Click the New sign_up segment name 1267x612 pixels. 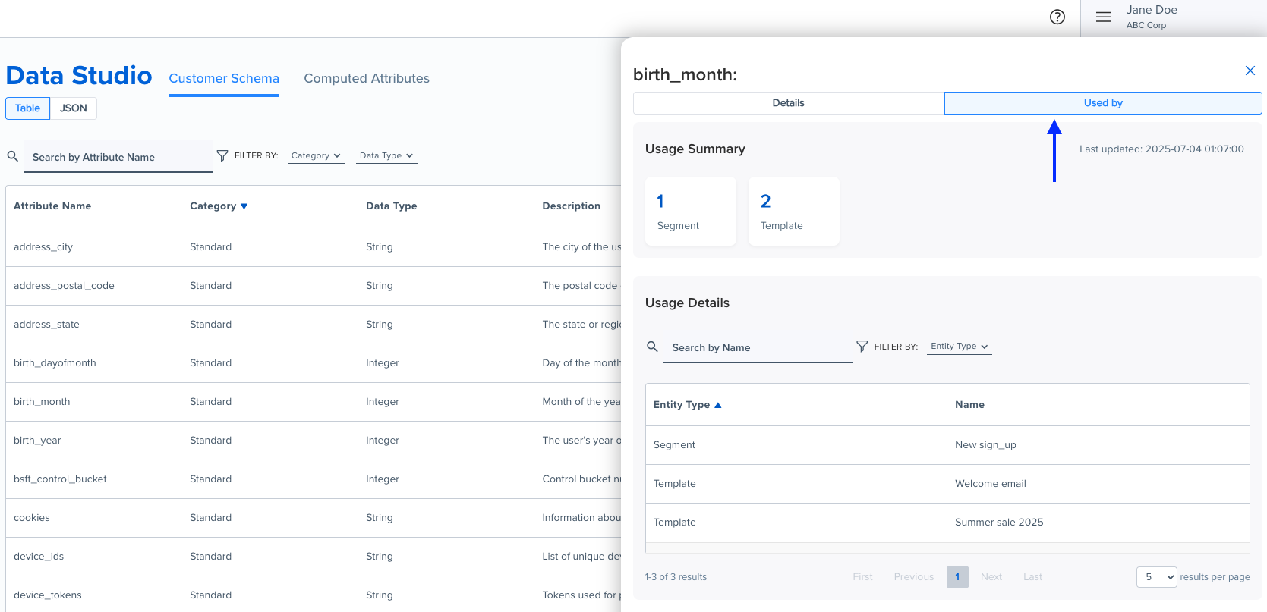985,445
